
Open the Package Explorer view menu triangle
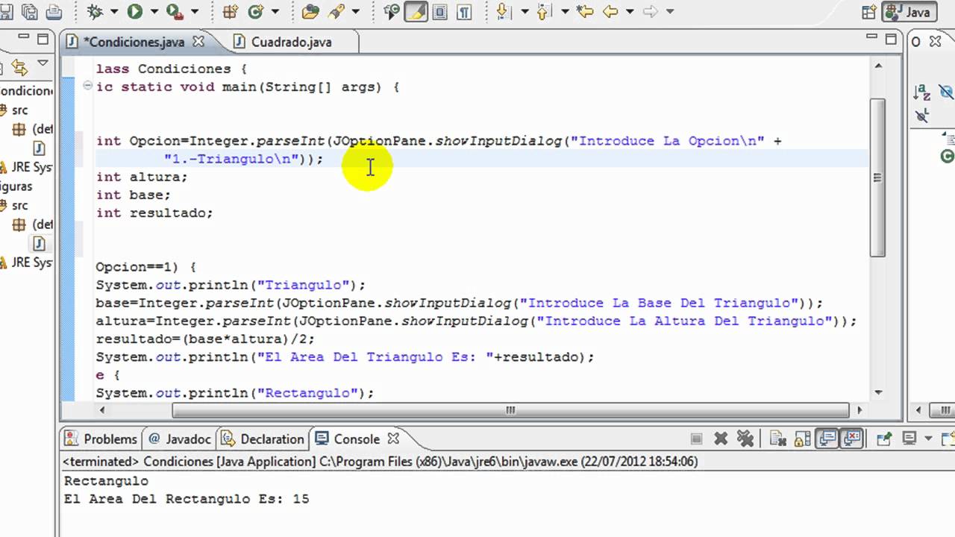click(43, 64)
